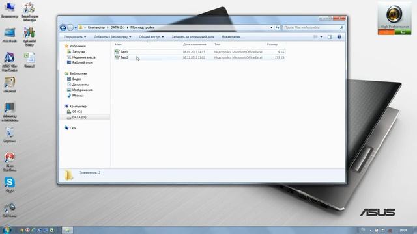Click the language indicator in system tray
Image resolution: width=417 pixels, height=234 pixels.
[363, 230]
